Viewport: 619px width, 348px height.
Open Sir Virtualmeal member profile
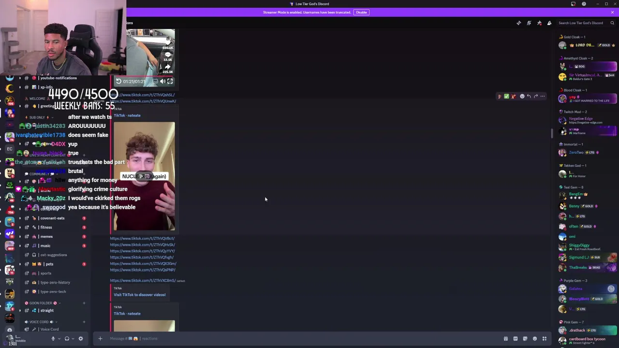click(588, 76)
